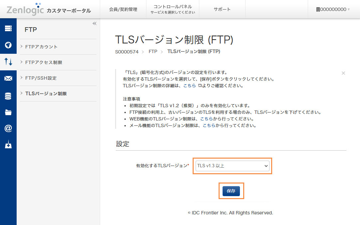Open the FTP transfer arrows icon
The width and height of the screenshot is (360, 225).
[x=8, y=62]
